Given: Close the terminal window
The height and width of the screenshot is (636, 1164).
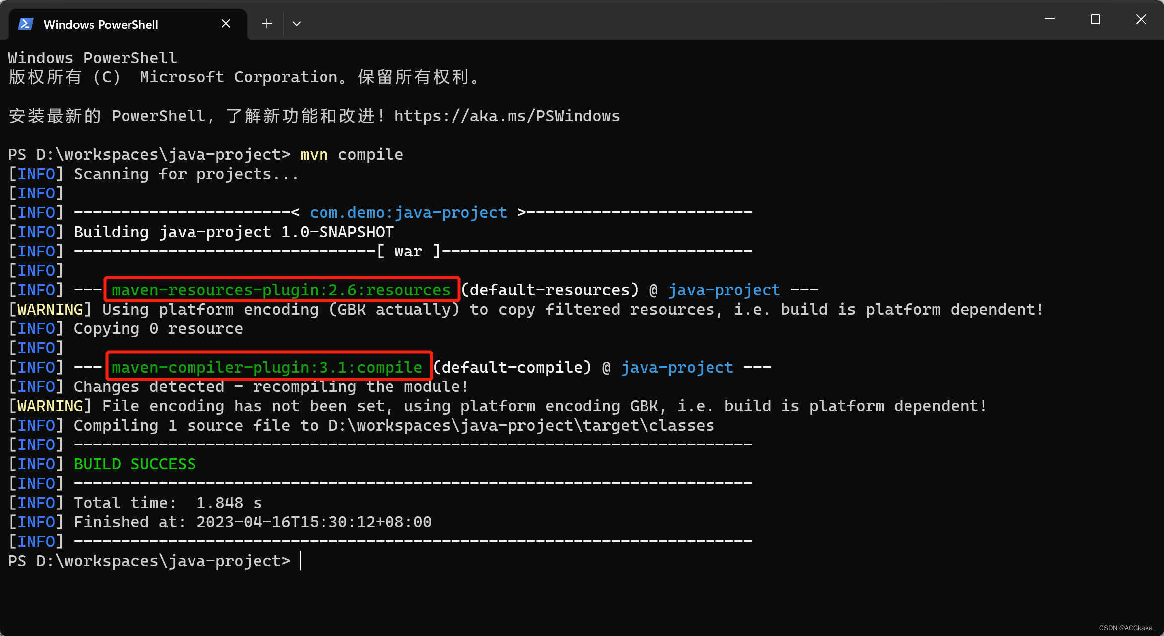Looking at the screenshot, I should [1141, 19].
